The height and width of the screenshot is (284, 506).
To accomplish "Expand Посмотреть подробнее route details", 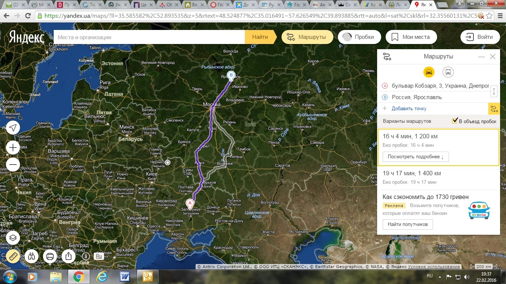I will [x=416, y=157].
